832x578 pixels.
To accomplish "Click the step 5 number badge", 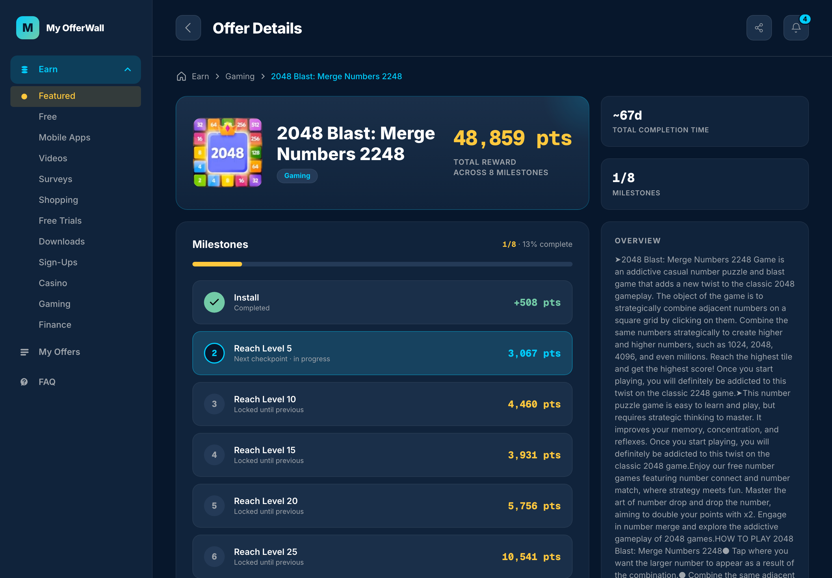I will coord(214,506).
